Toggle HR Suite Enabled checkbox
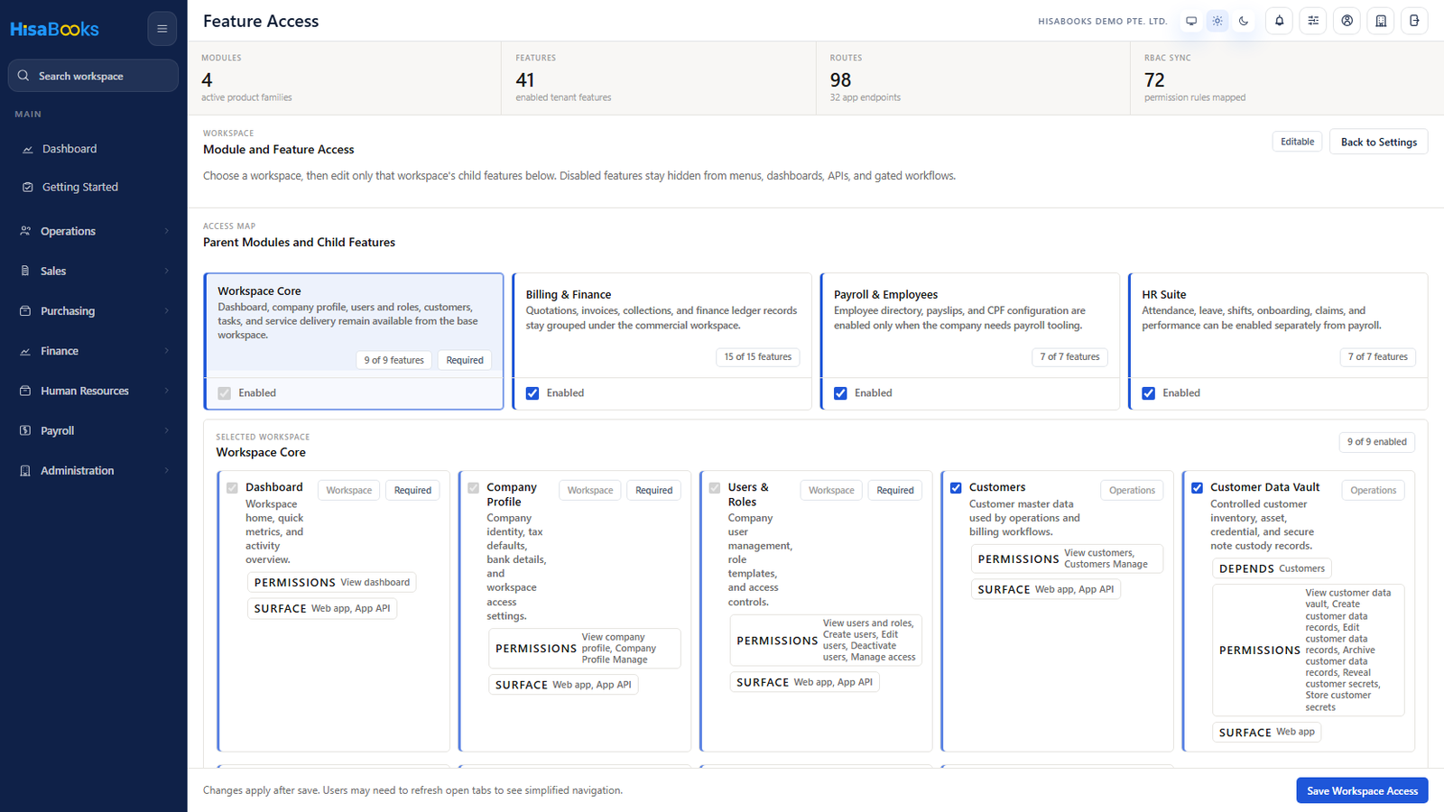This screenshot has height=812, width=1444. point(1149,393)
